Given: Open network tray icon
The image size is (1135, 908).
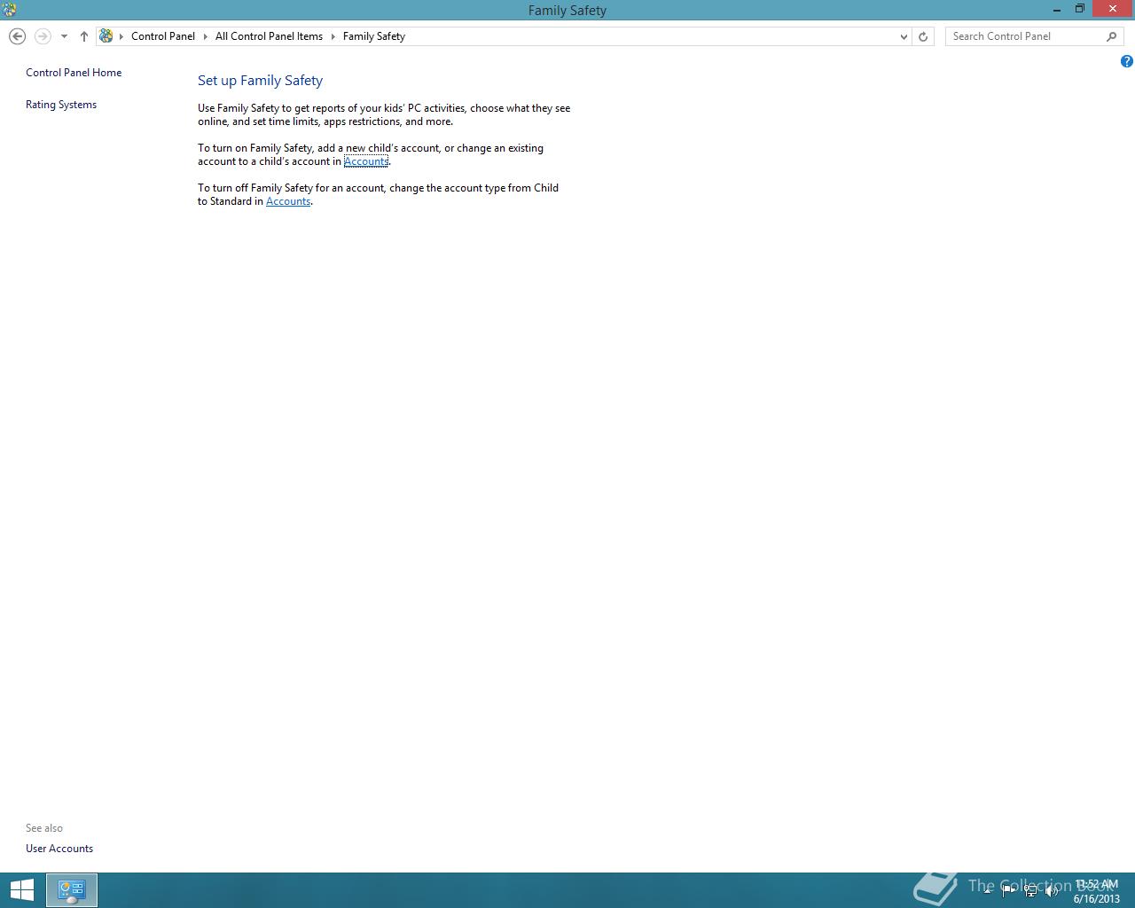Looking at the screenshot, I should 1030,891.
